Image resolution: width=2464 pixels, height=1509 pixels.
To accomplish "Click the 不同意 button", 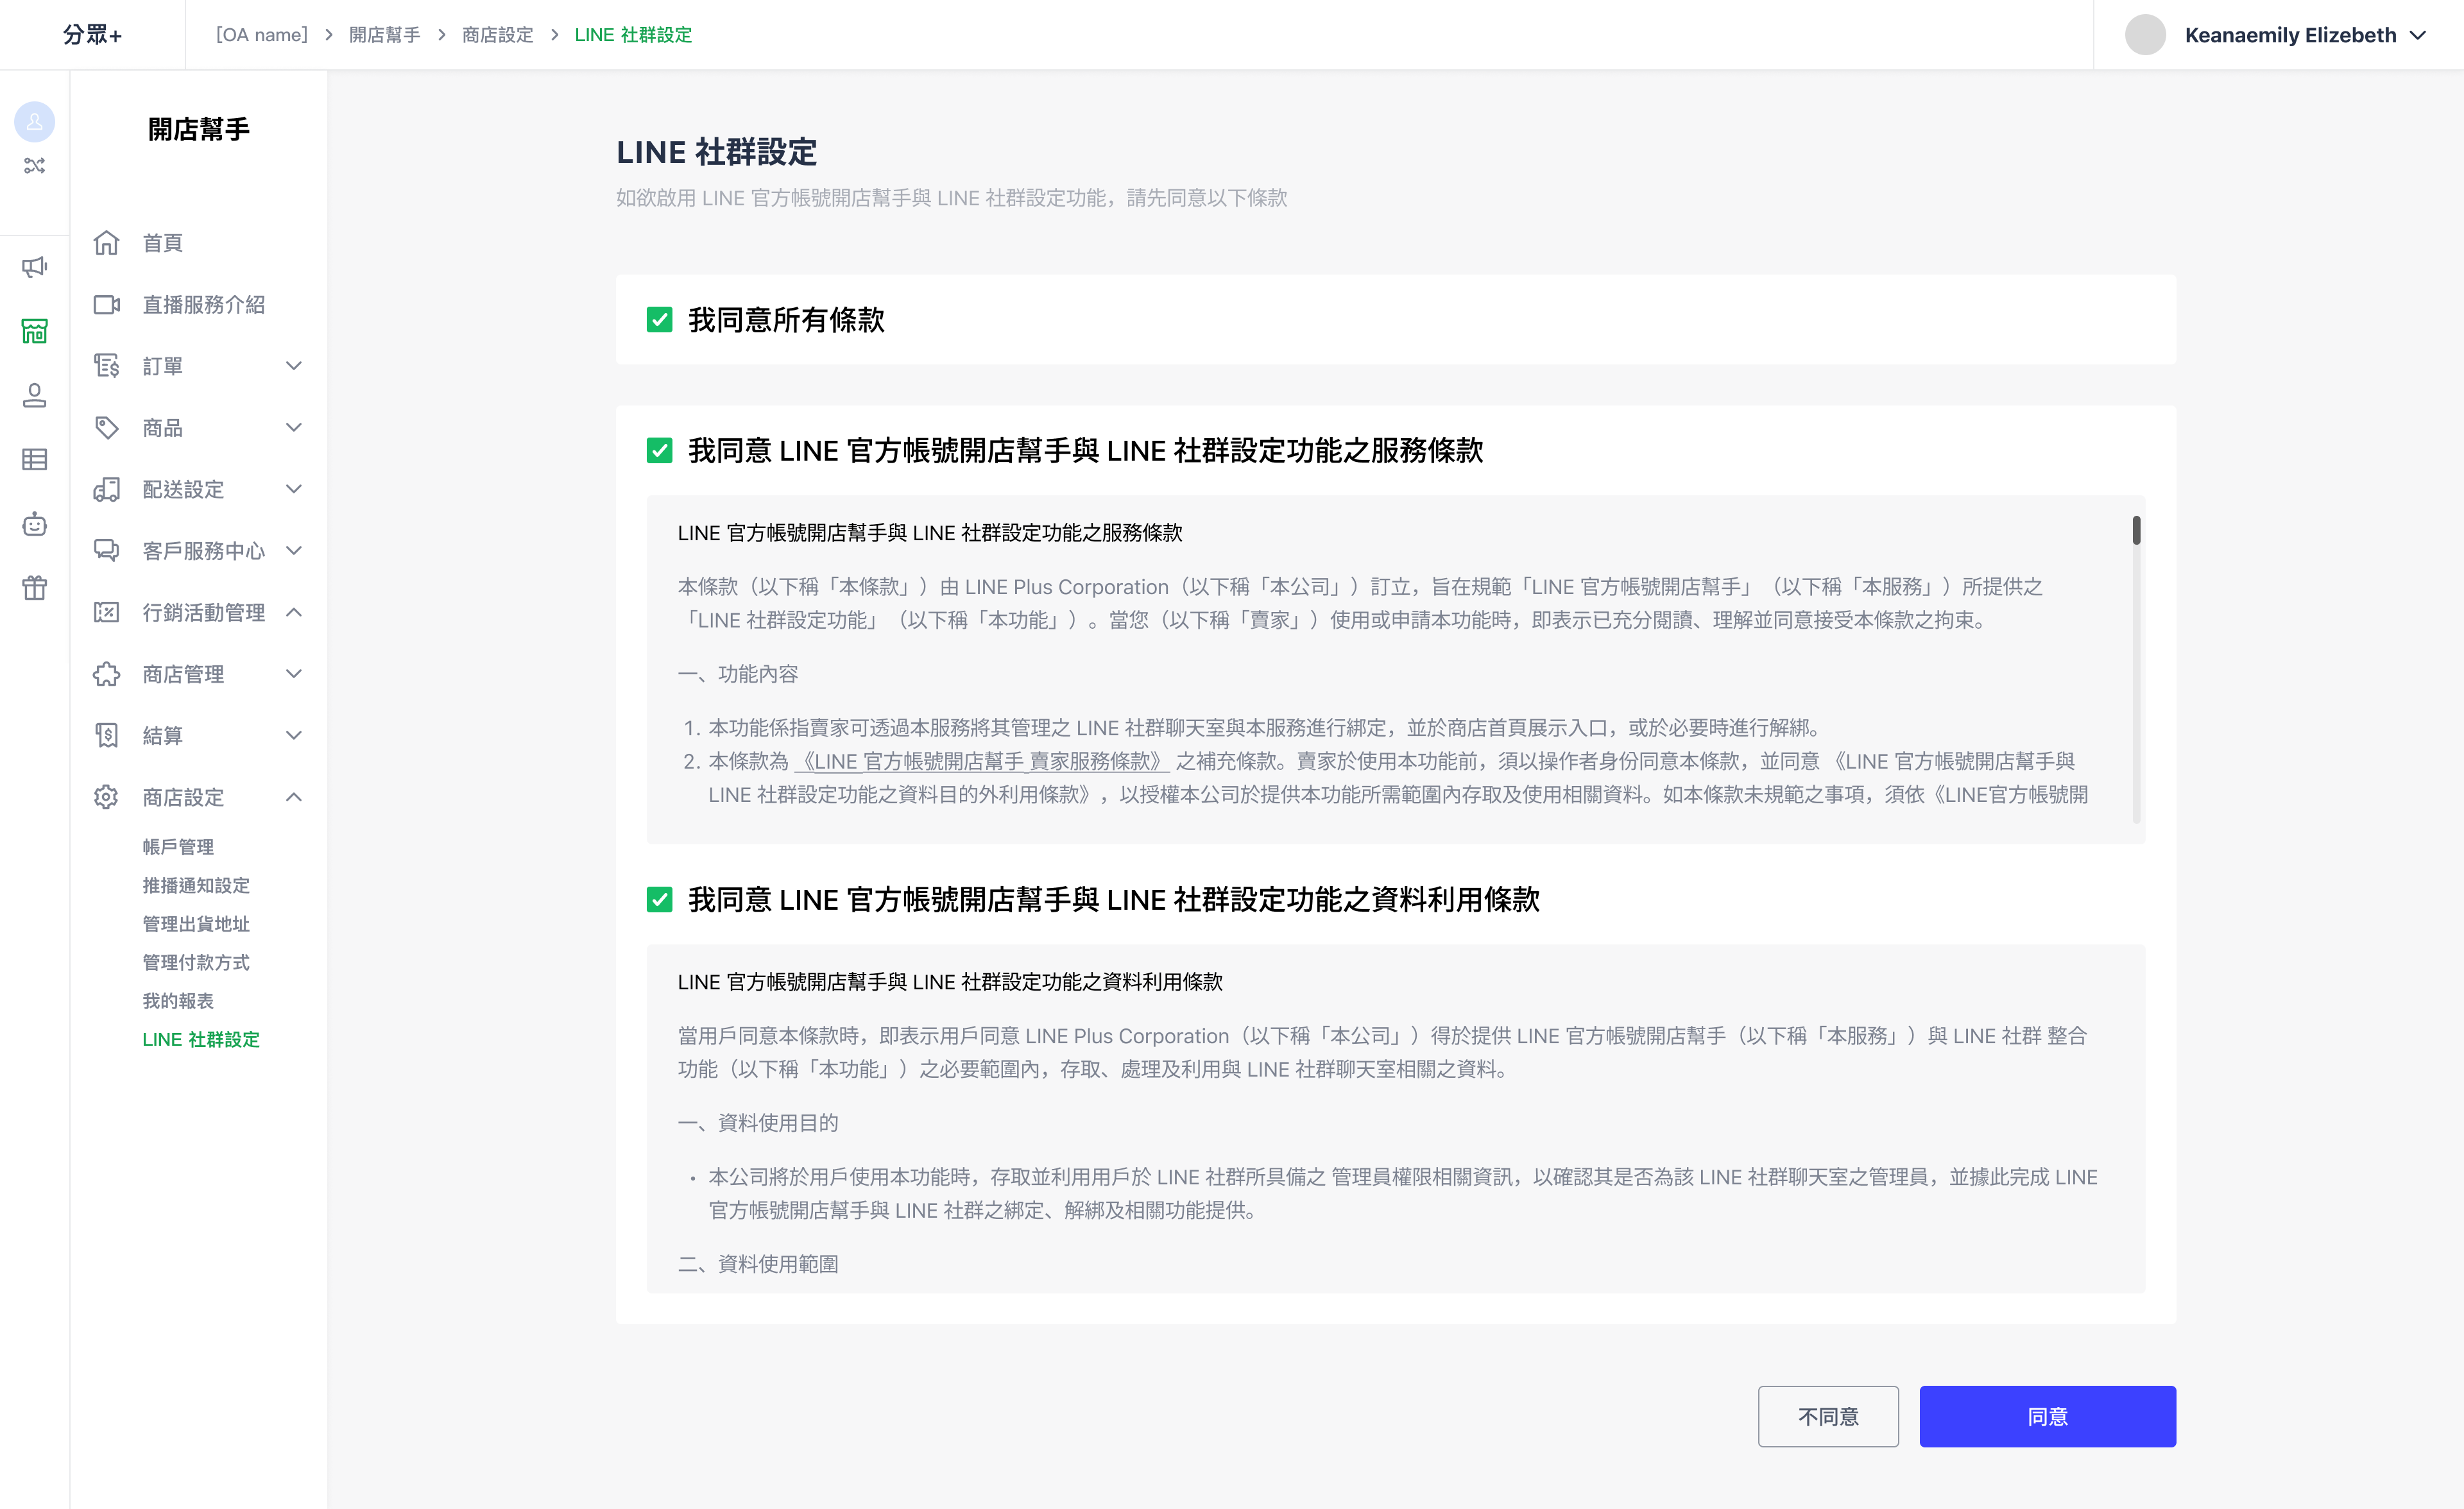I will click(x=1828, y=1416).
